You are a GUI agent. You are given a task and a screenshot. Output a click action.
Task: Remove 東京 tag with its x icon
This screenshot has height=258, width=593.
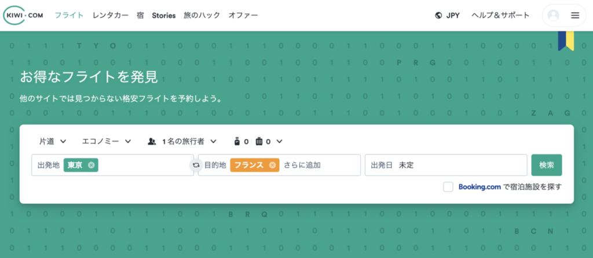coord(91,165)
